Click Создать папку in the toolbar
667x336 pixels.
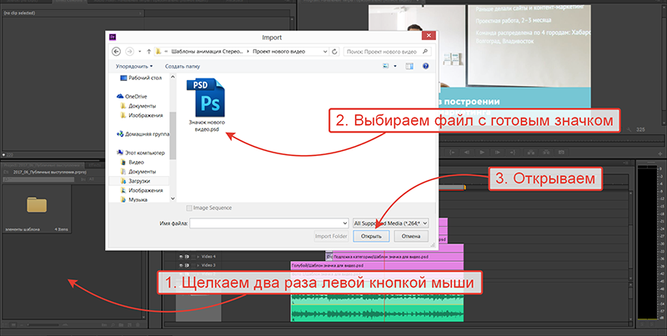click(x=183, y=66)
